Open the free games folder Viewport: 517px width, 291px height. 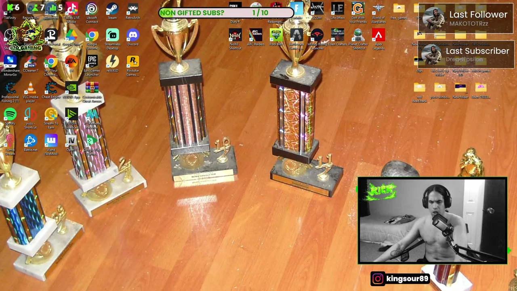(399, 11)
